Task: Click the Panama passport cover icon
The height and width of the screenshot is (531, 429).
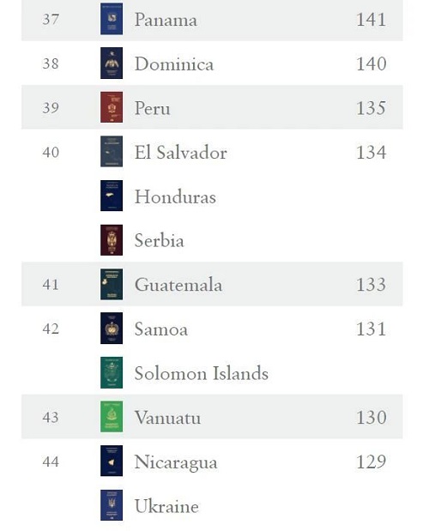Action: (112, 19)
